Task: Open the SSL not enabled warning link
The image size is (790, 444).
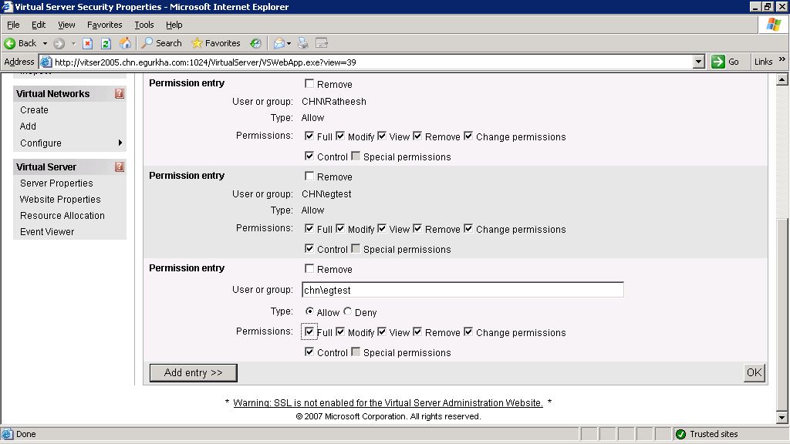Action: click(388, 402)
